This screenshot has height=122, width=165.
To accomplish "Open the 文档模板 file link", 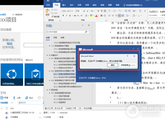I will (14, 117).
